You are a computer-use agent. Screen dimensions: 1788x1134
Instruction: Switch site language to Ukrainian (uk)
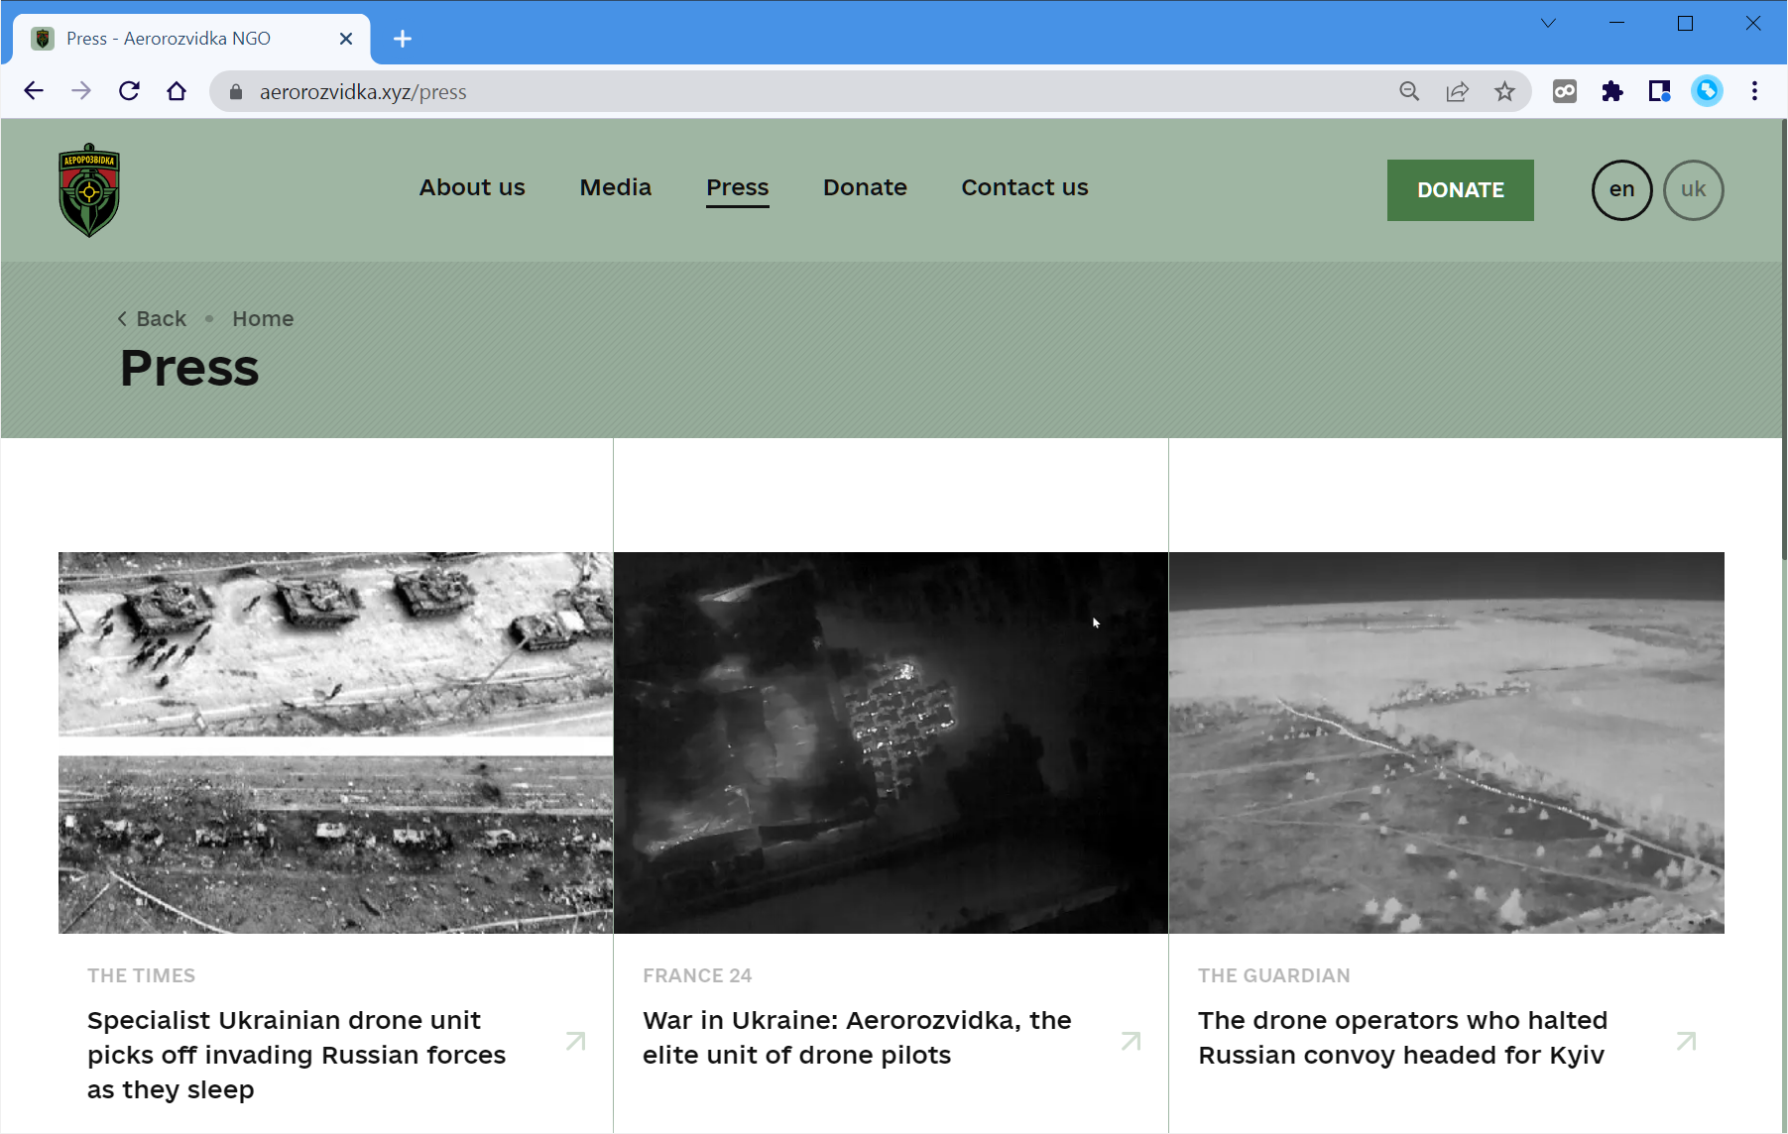pos(1693,189)
